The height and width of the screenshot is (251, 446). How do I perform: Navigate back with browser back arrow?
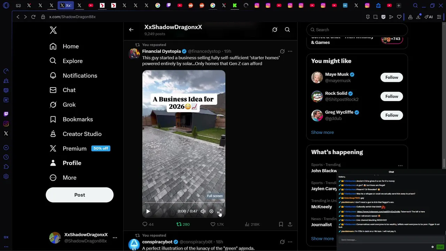click(x=18, y=17)
